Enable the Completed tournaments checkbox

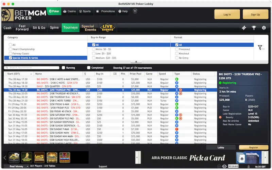point(89,68)
